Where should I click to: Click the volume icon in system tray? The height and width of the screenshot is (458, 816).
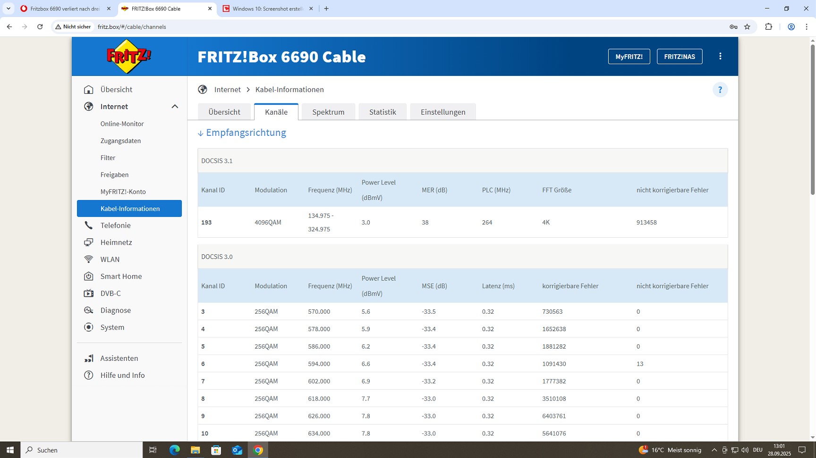745,450
